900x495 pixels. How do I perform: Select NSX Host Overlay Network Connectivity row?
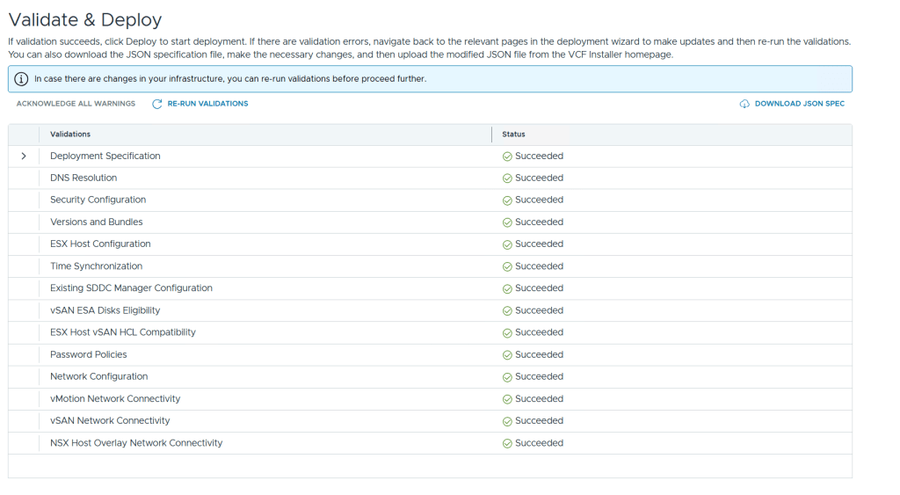136,443
